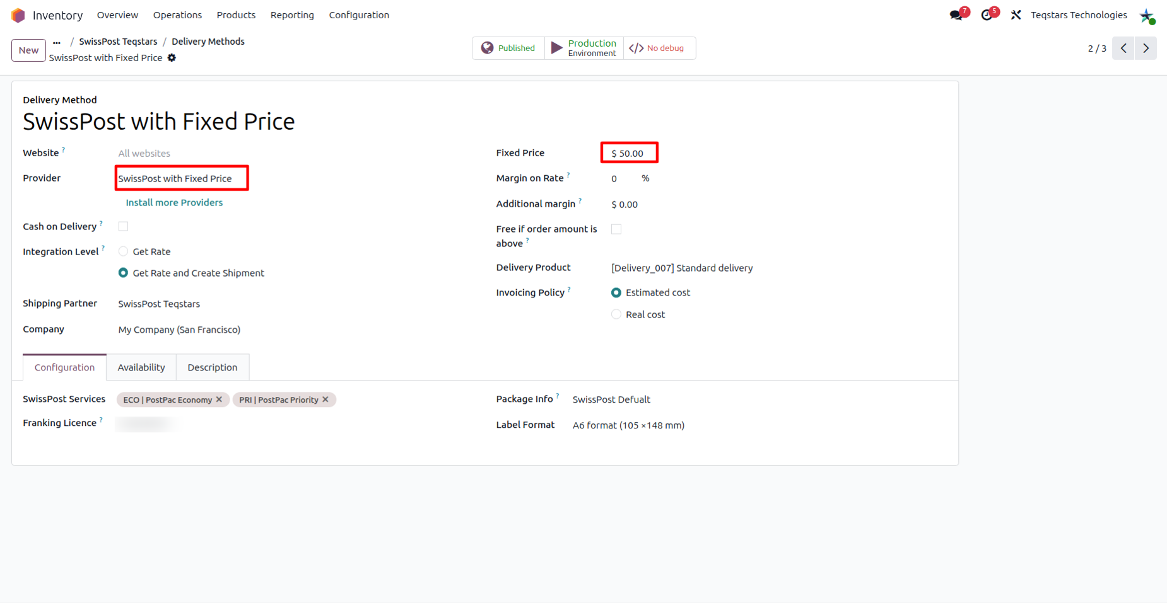Image resolution: width=1167 pixels, height=603 pixels.
Task: Open the conversations chat bubble icon
Action: [957, 14]
